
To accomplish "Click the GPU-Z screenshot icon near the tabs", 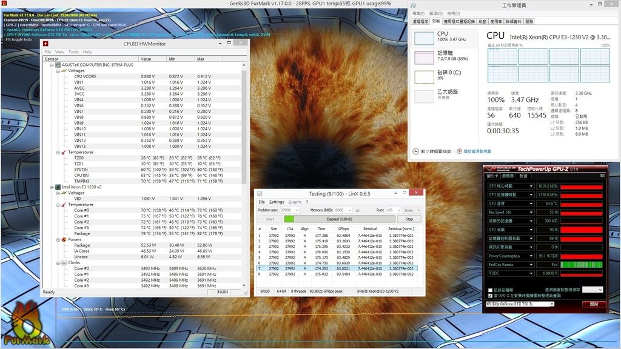I will pos(602,175).
